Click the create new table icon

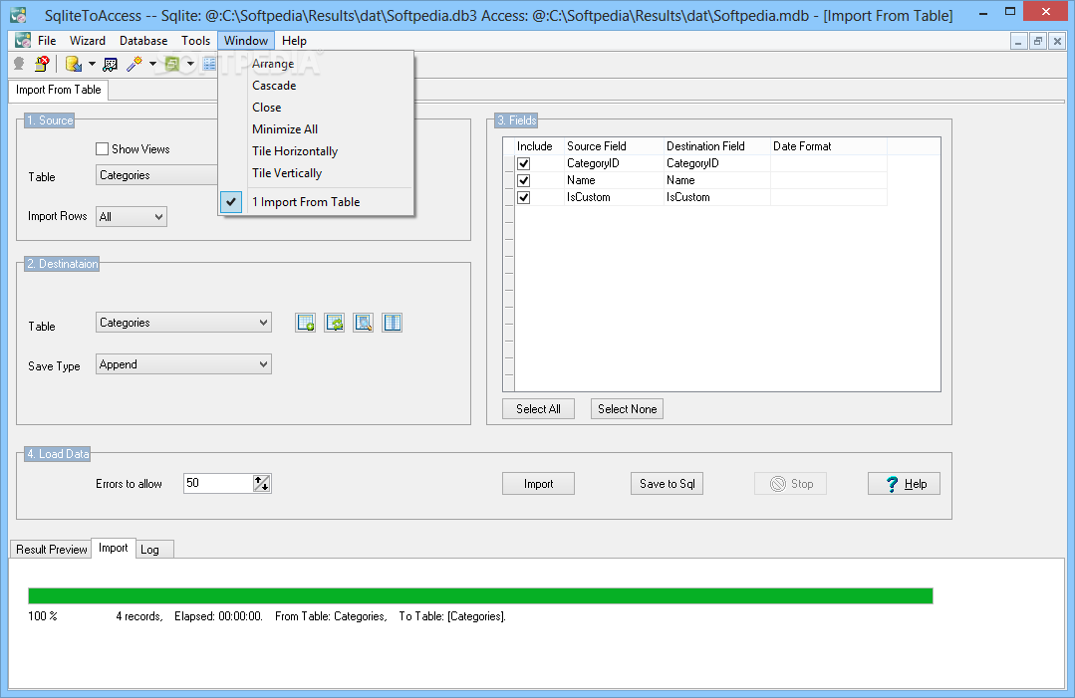click(305, 323)
